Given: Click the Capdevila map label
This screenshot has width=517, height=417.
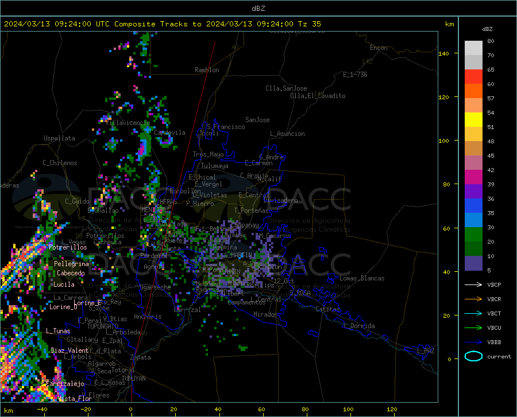Looking at the screenshot, I should pyautogui.click(x=169, y=132).
